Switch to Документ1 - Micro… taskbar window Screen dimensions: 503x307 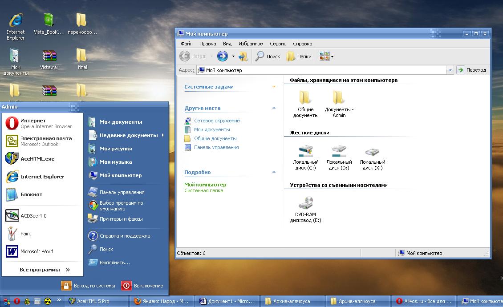tap(228, 301)
